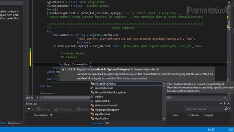Toggle the 0 Errors filter

tap(43, 109)
